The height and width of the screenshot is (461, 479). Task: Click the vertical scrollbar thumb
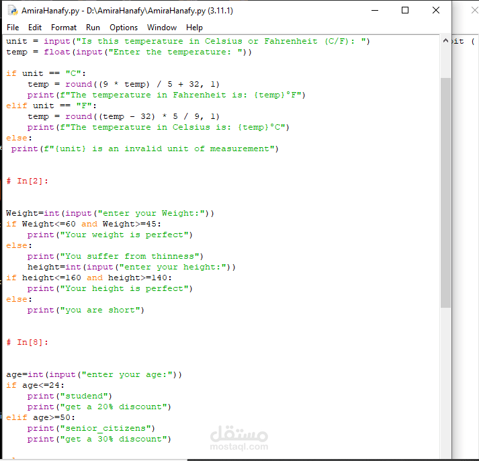click(x=445, y=193)
